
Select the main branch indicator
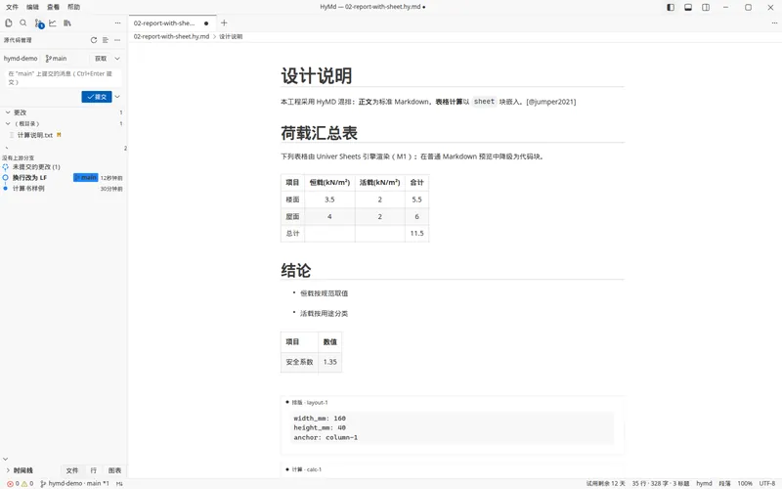(56, 59)
